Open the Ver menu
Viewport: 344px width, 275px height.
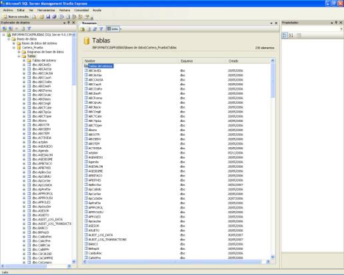tap(31, 10)
